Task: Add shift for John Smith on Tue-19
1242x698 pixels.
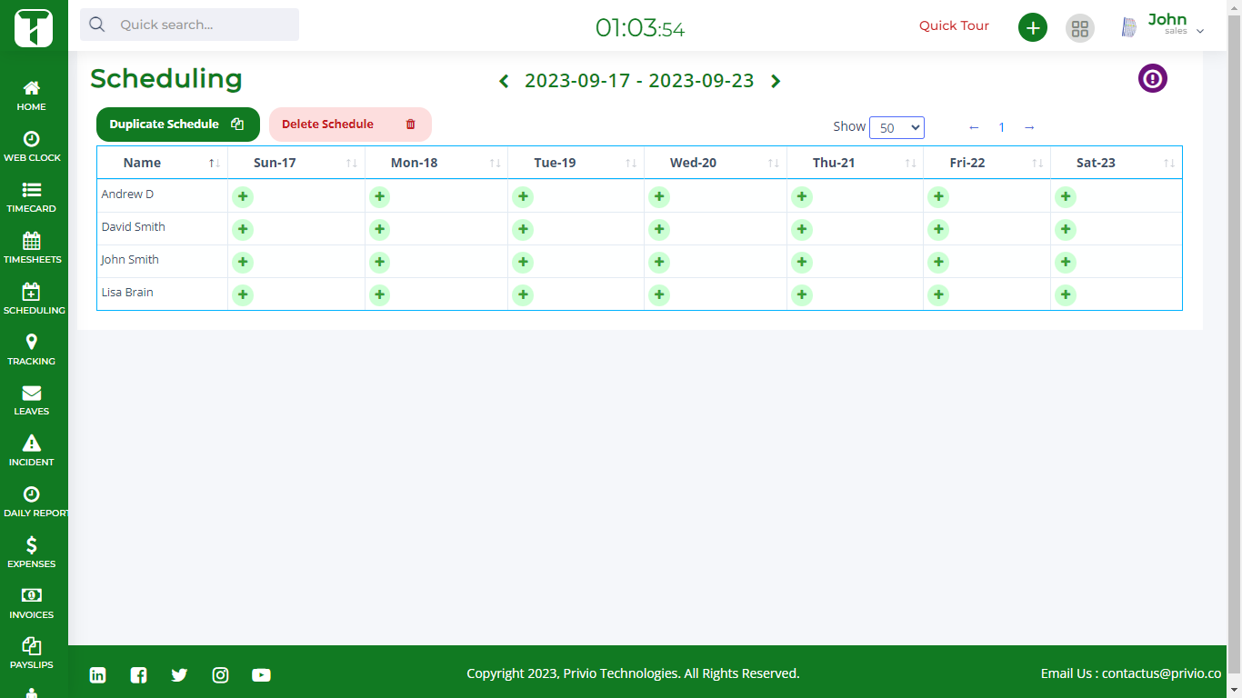Action: pos(523,263)
